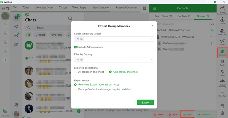Click the Leave button
This screenshot has height=118, width=228.
click(x=173, y=114)
